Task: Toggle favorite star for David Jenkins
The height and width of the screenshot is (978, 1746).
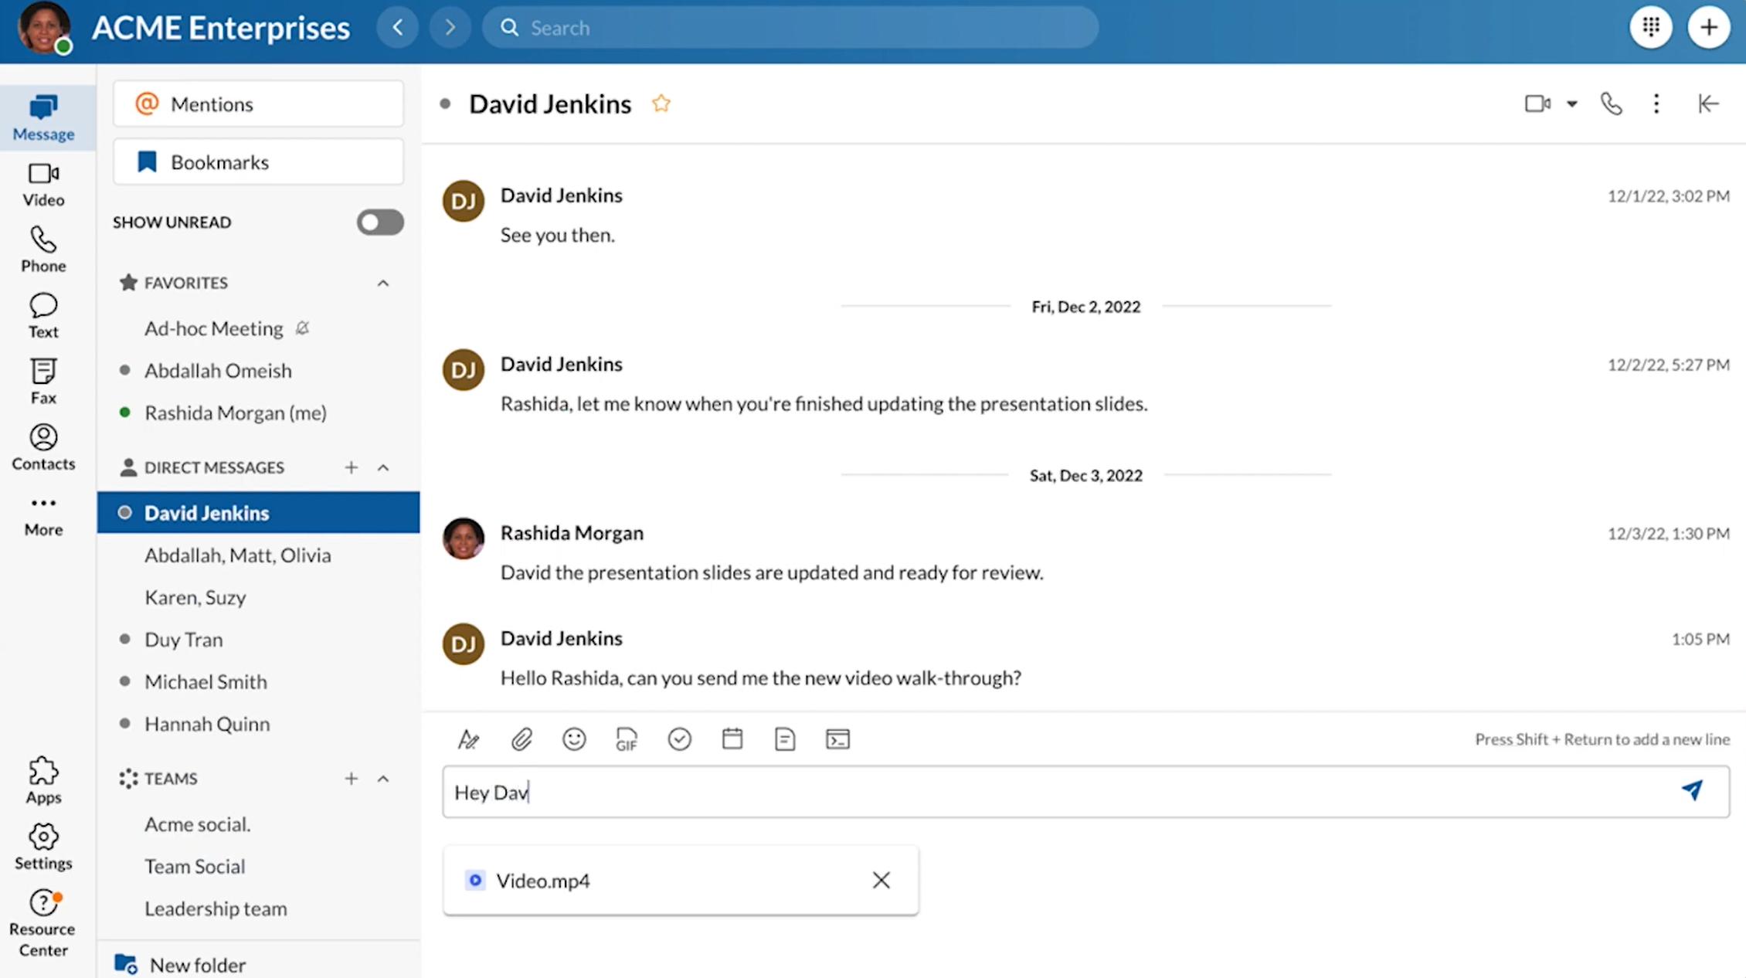Action: coord(661,104)
